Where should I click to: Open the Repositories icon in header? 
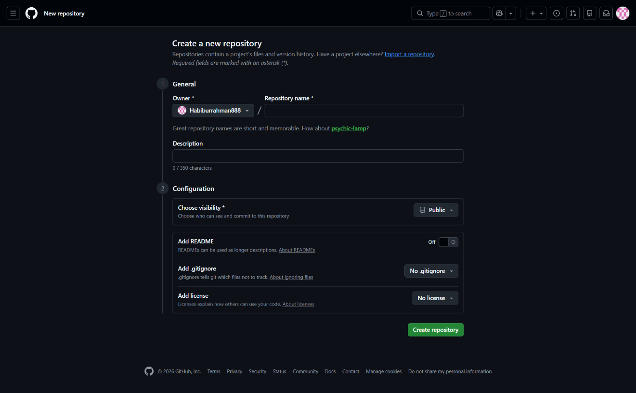tap(589, 13)
